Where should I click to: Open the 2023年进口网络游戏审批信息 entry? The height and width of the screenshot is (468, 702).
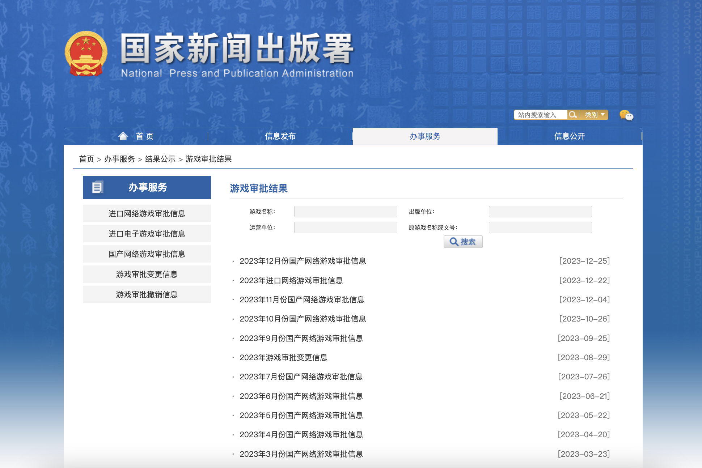pos(292,281)
